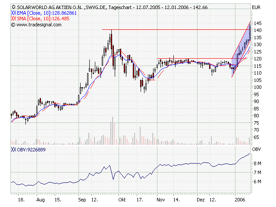Viewport: 276px width, 207px height.
Task: Click price axis value 115
Action: (x=257, y=66)
